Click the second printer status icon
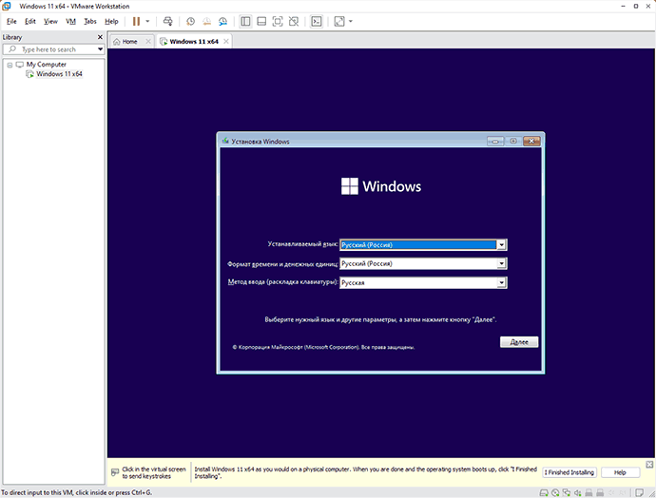 pos(600,493)
